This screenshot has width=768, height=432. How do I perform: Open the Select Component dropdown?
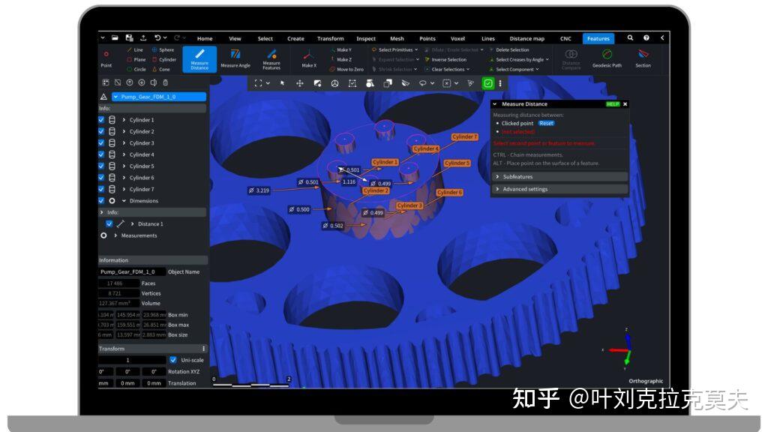[514, 70]
